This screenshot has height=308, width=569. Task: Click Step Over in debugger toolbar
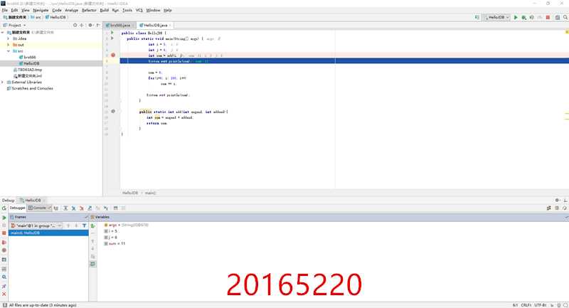click(65, 208)
